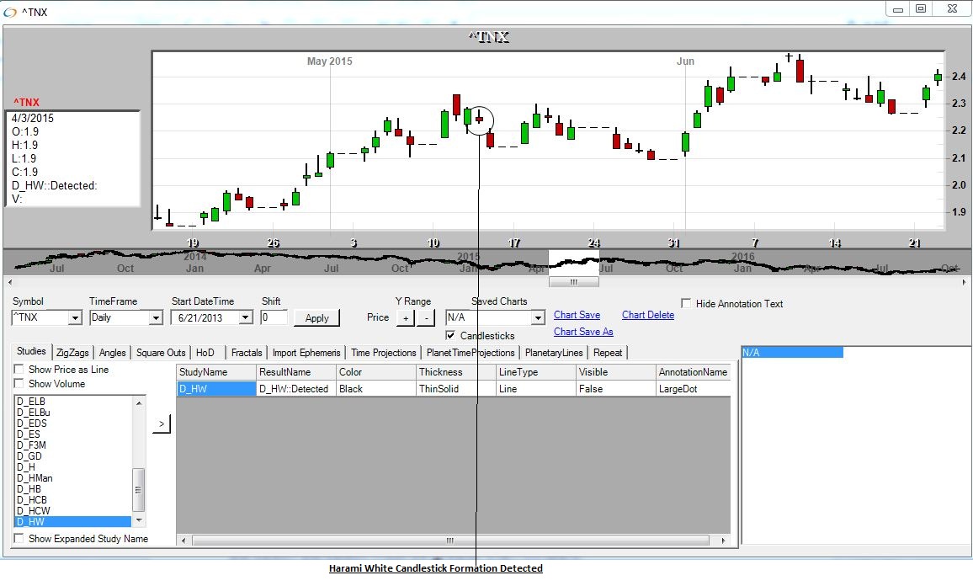Click the Shift input field
Viewport: 973px width, 586px height.
pos(274,317)
